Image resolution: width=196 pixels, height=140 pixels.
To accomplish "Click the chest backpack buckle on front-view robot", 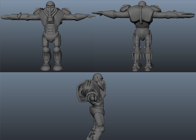I will point(50,20).
